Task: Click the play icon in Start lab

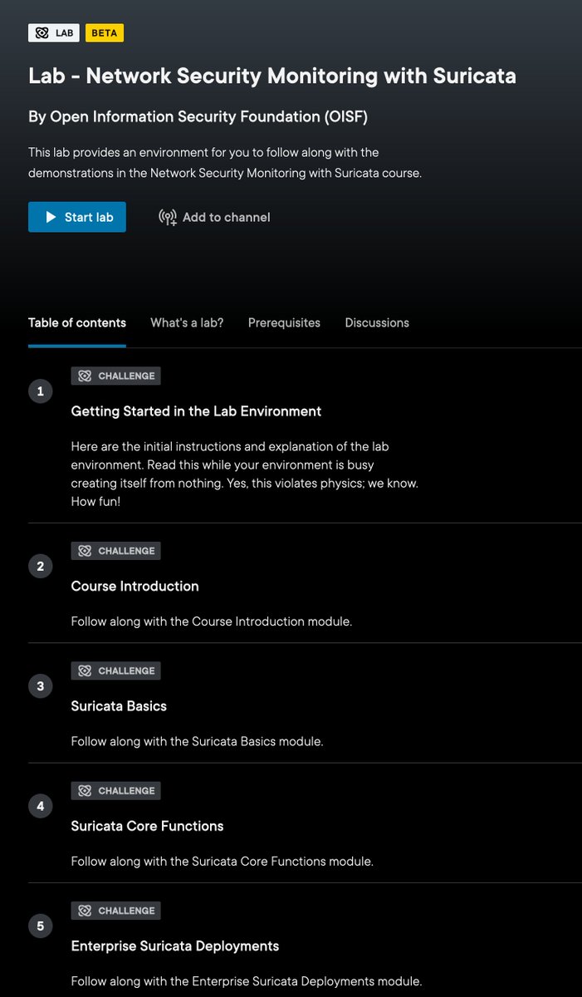Action: 51,217
